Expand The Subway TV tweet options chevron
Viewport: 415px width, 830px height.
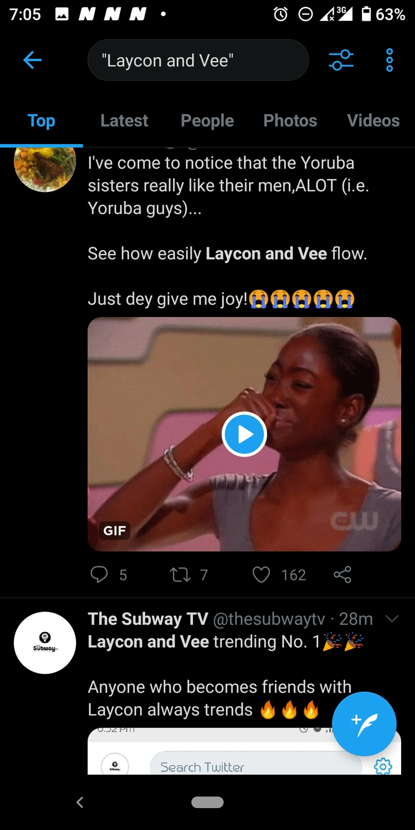coord(391,619)
